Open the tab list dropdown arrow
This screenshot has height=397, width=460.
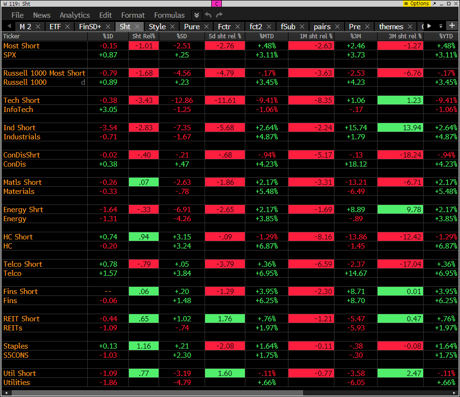(x=441, y=26)
